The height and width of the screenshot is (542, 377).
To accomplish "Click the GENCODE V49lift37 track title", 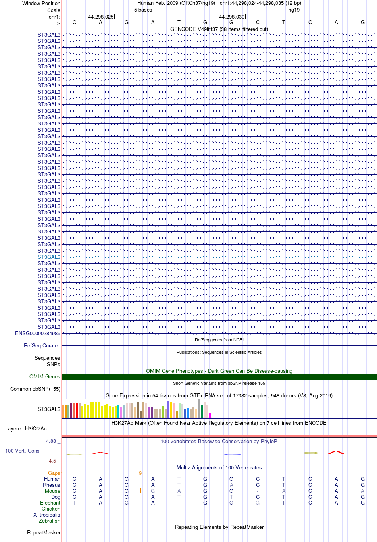I will click(x=219, y=29).
